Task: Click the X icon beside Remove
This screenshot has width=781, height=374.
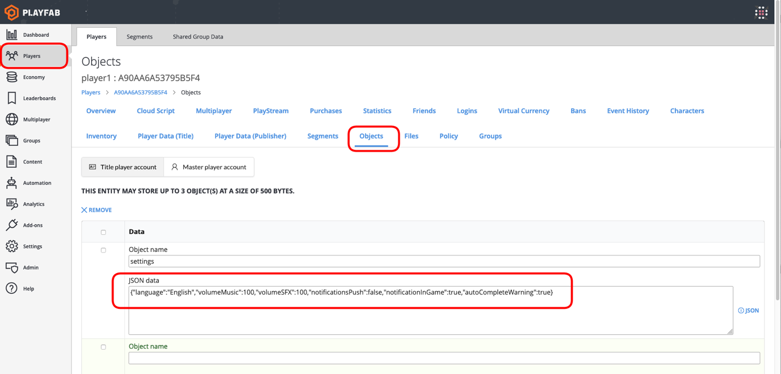Action: click(x=84, y=210)
